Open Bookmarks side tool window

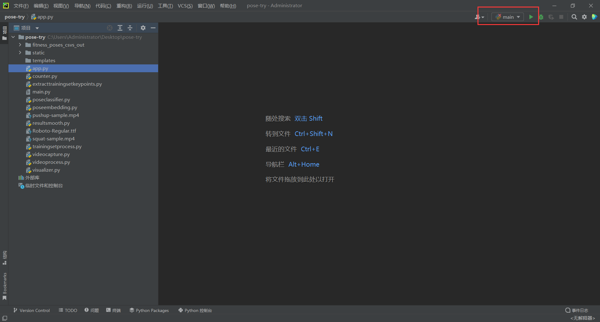pyautogui.click(x=4, y=286)
